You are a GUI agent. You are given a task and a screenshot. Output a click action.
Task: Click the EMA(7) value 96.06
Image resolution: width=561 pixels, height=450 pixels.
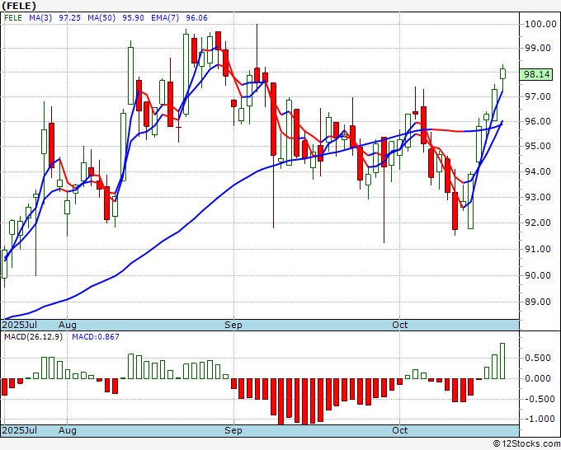(x=196, y=18)
